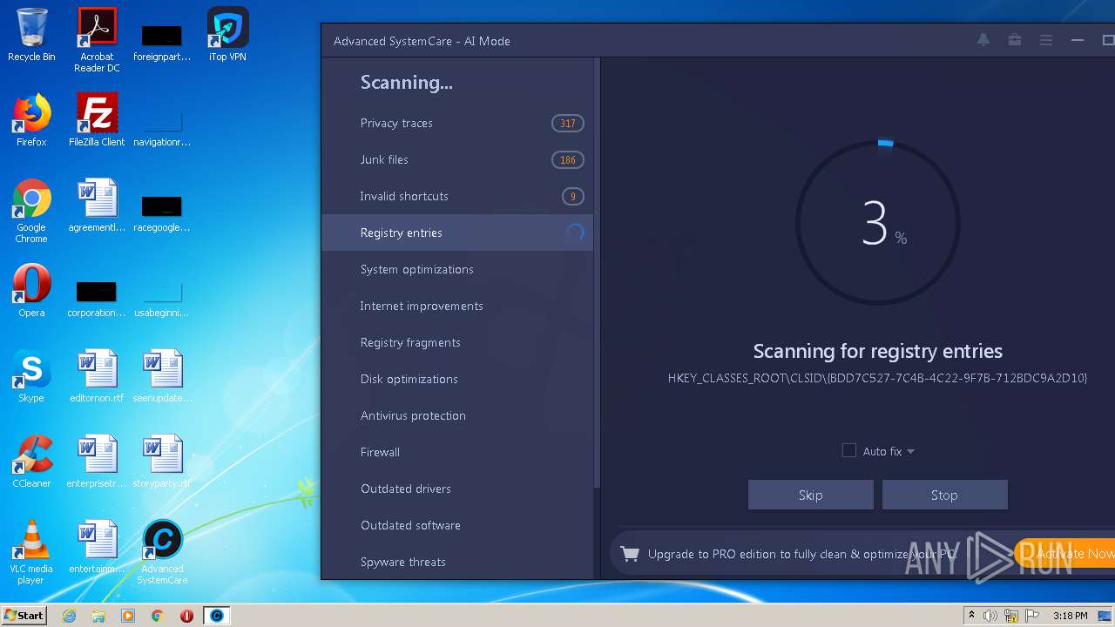Click Opera icon in taskbar

click(186, 616)
